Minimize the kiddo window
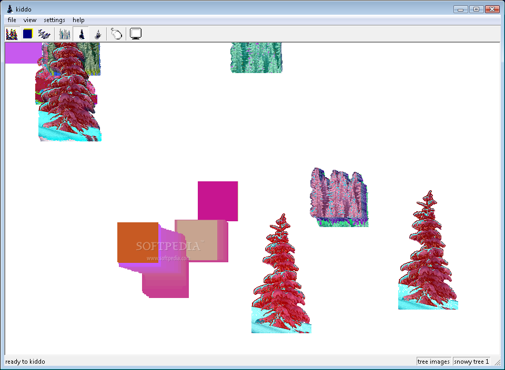The image size is (505, 370). 461,9
